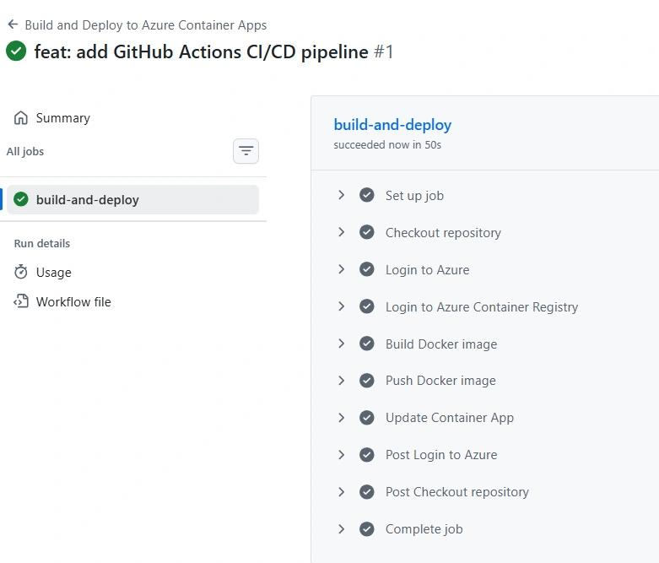Expand the Set up job step

click(x=341, y=195)
